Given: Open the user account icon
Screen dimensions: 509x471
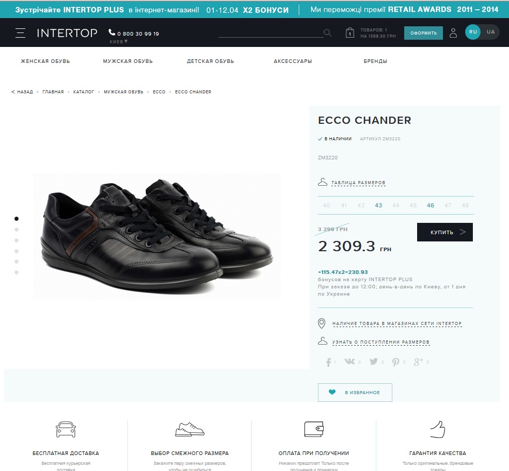Looking at the screenshot, I should pyautogui.click(x=453, y=33).
